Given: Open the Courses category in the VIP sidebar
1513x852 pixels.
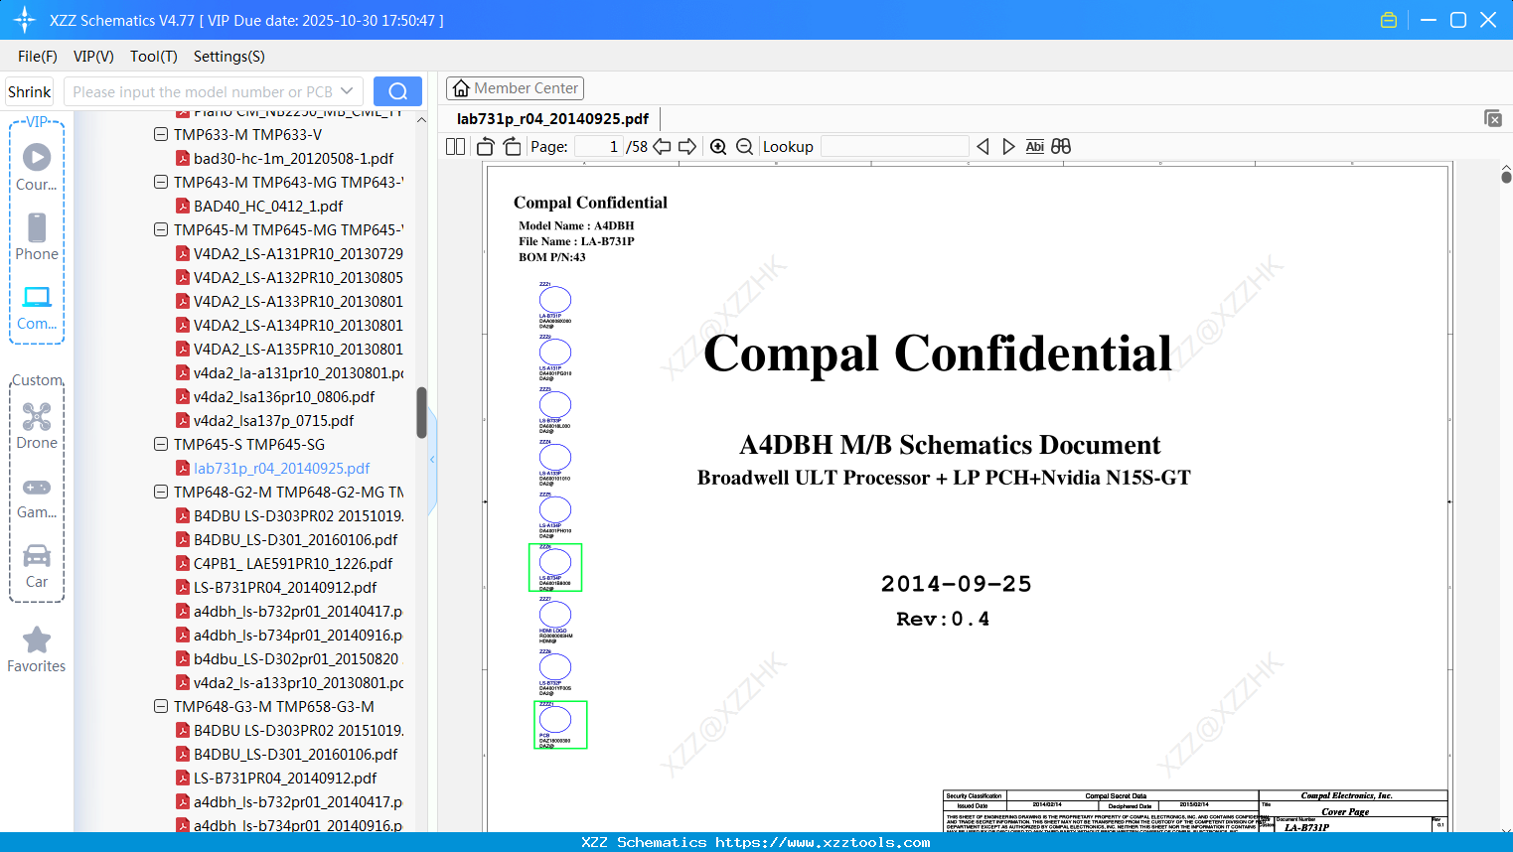Looking at the screenshot, I should (37, 167).
